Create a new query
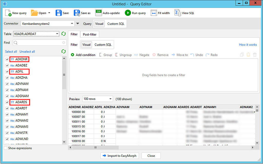The image size is (263, 164). 16,13
